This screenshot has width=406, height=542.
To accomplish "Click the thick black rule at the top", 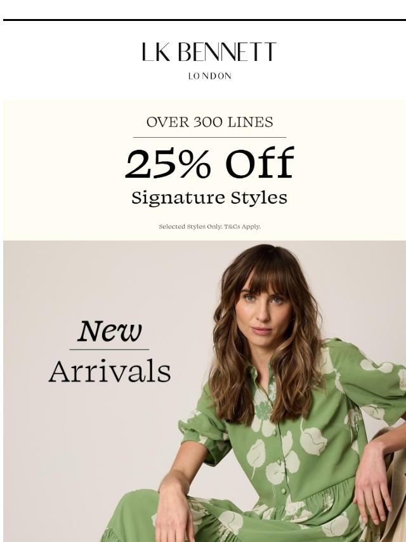I will tap(204, 20).
